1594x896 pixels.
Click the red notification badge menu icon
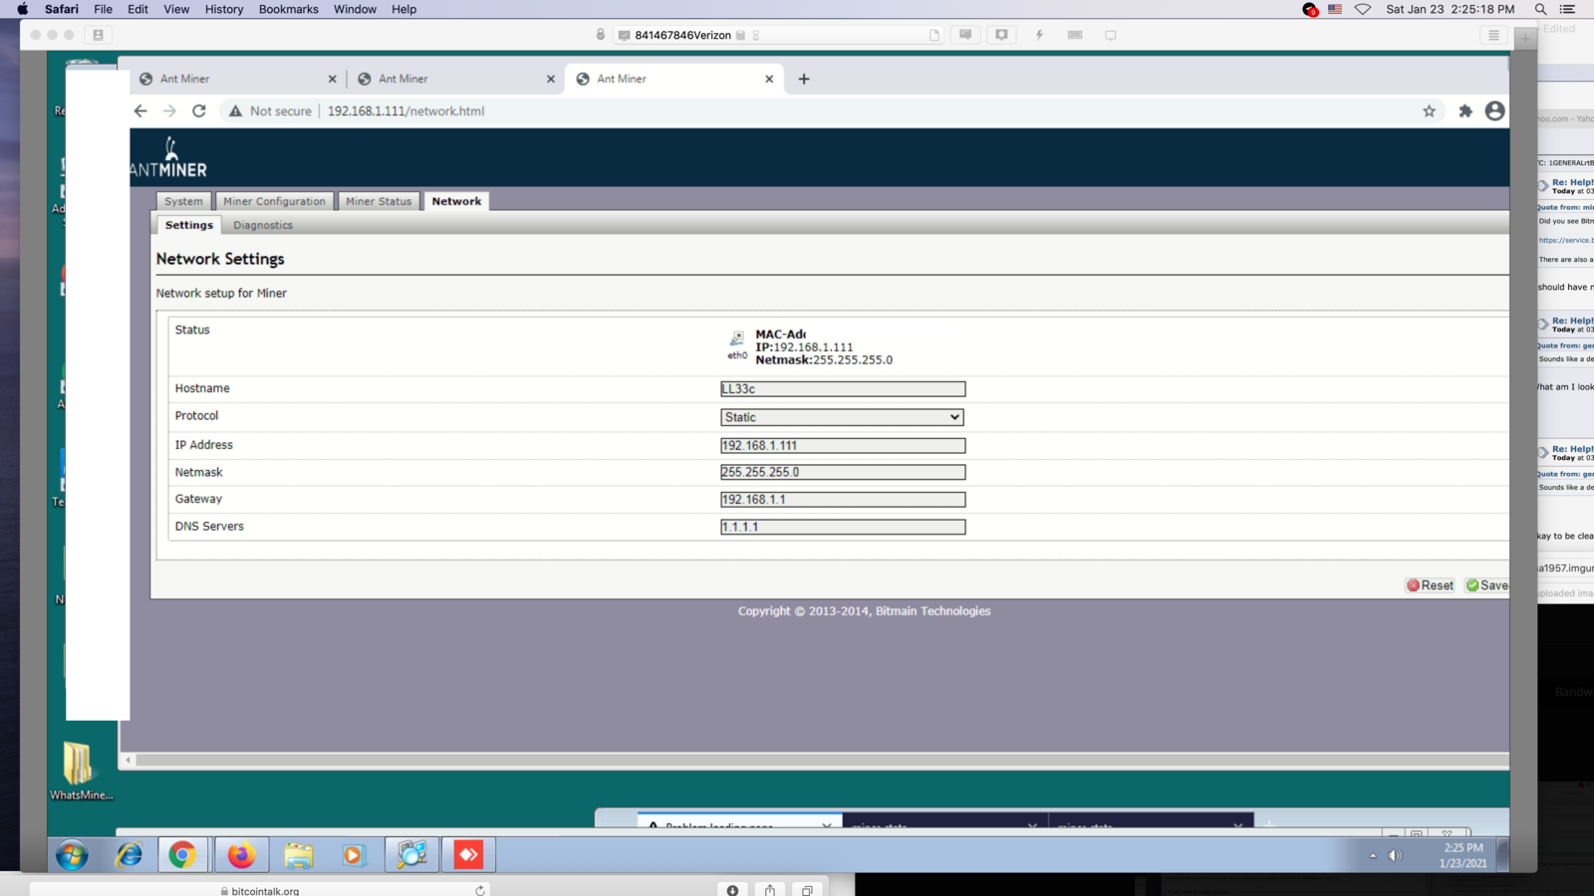tap(1310, 9)
